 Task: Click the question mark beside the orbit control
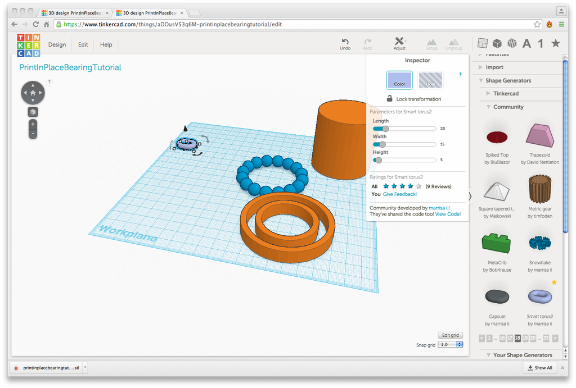click(49, 82)
